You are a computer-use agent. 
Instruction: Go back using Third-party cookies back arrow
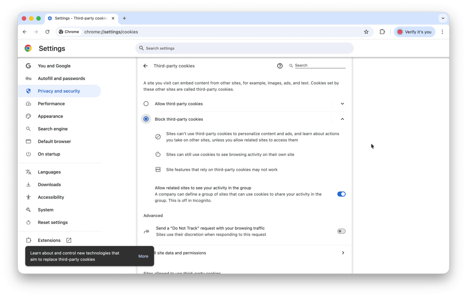146,66
